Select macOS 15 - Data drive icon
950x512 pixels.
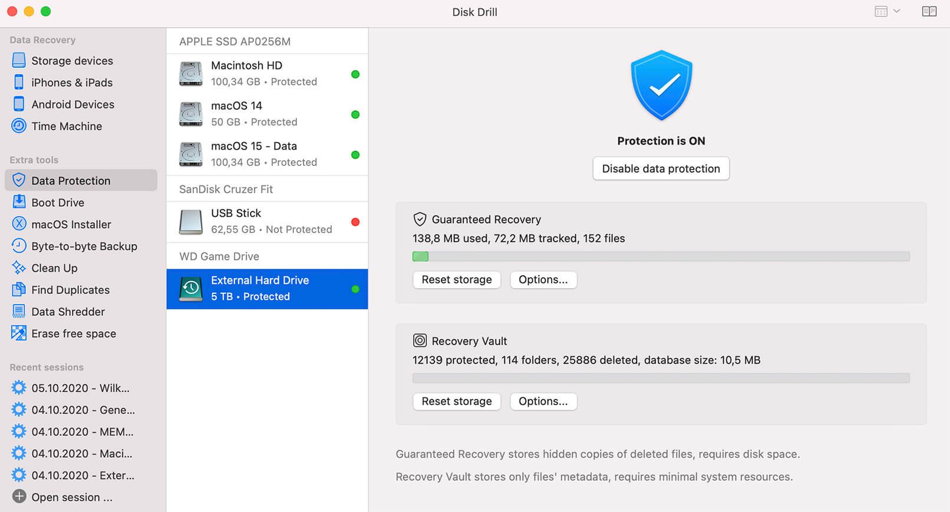pyautogui.click(x=191, y=154)
